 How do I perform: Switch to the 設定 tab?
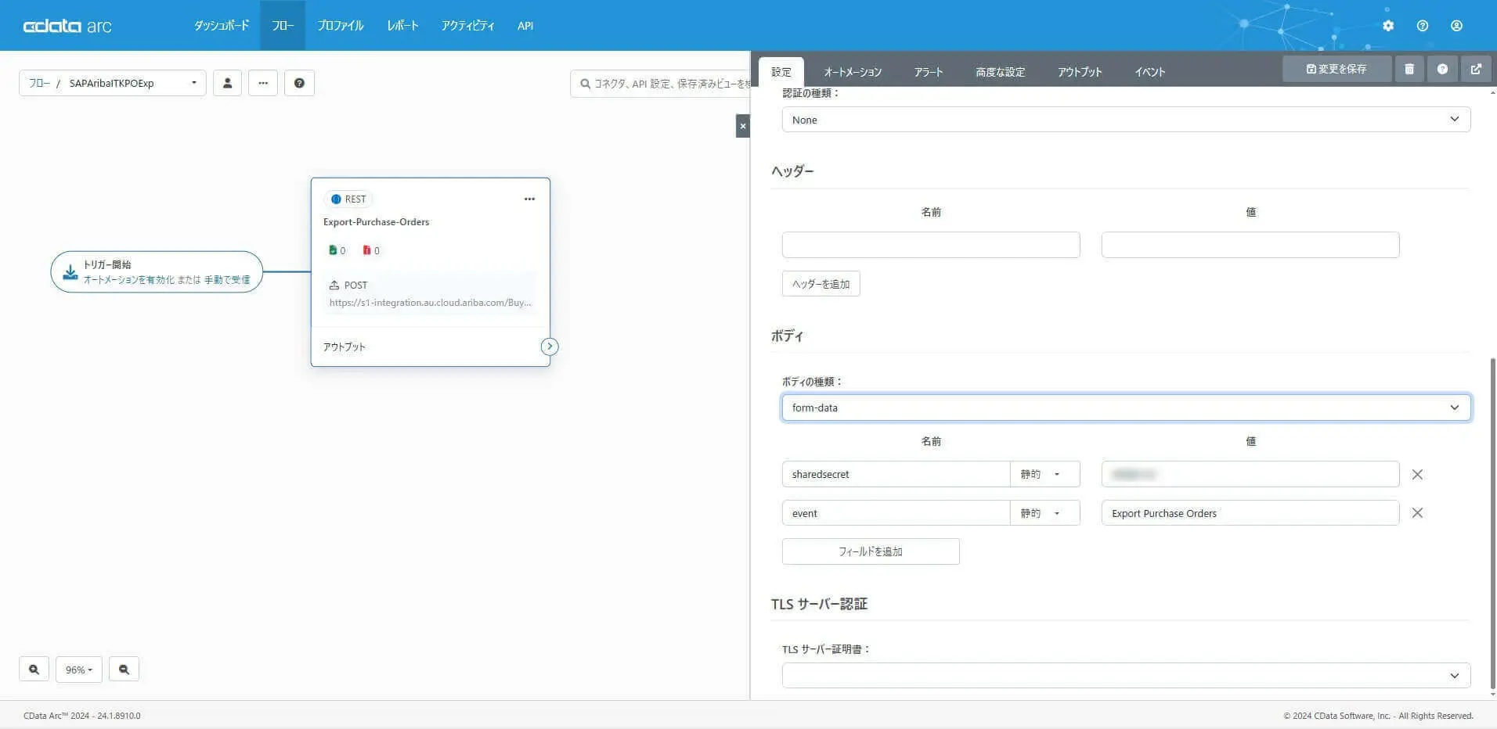click(781, 72)
